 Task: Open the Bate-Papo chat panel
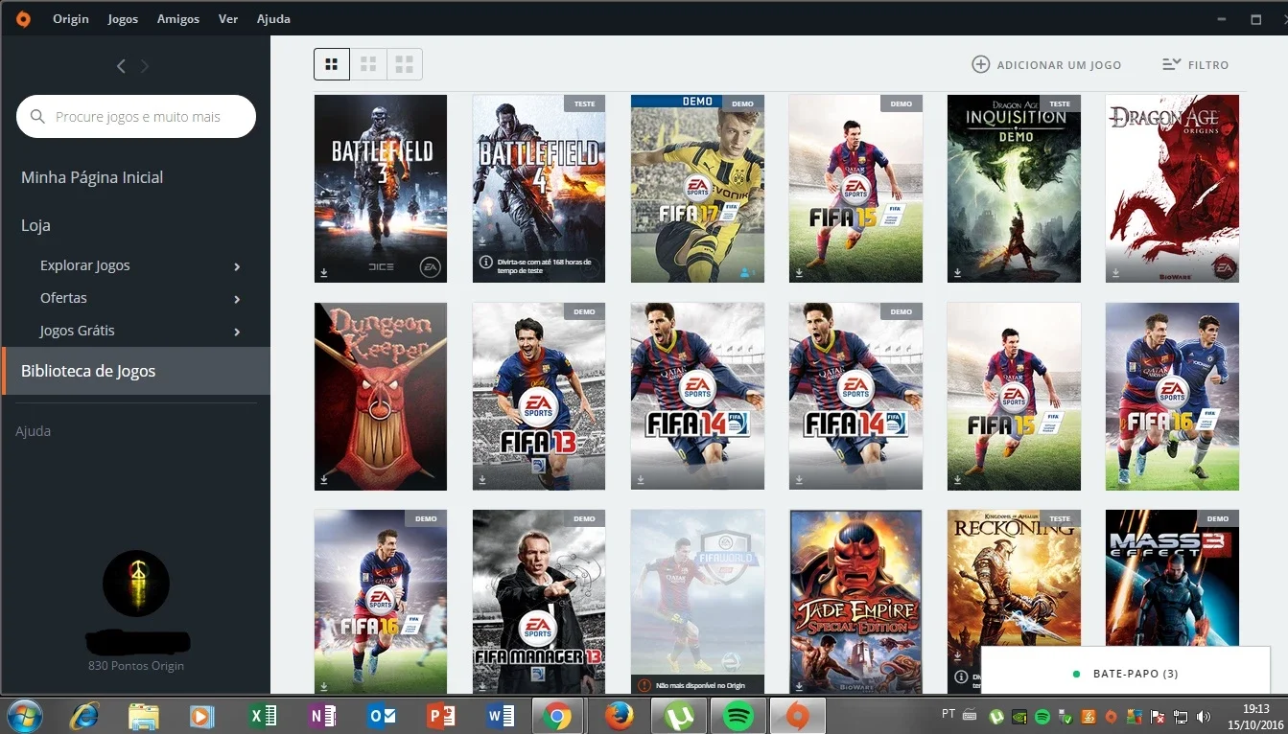1126,674
